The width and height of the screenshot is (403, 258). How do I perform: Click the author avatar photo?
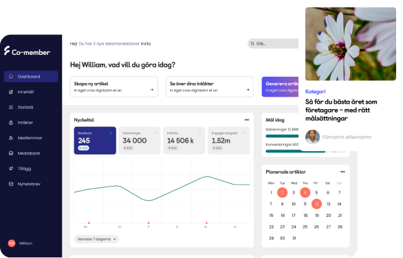[312, 137]
